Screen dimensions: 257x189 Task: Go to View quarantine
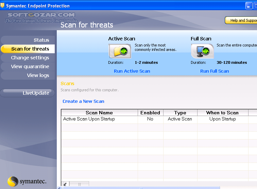click(x=28, y=67)
